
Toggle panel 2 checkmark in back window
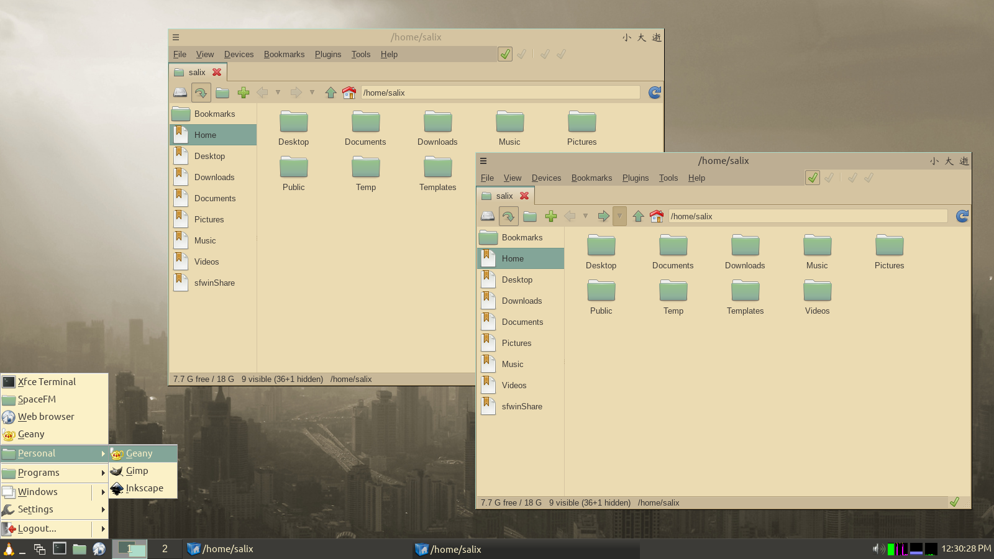[x=522, y=54]
